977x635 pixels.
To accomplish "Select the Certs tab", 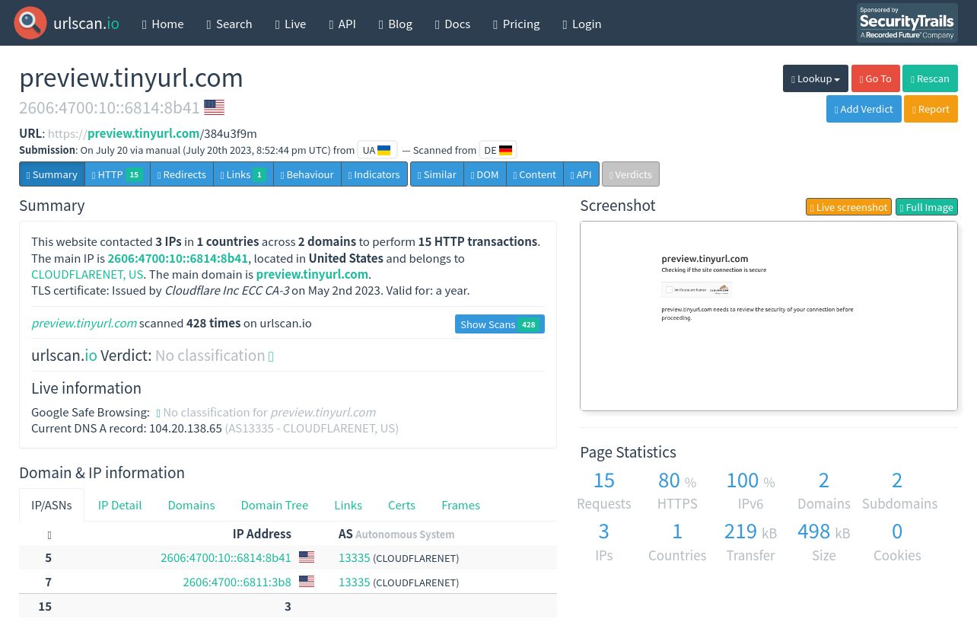I will (402, 505).
